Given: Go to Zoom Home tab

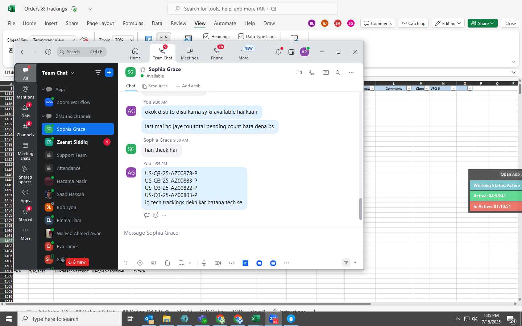Looking at the screenshot, I should (x=135, y=54).
